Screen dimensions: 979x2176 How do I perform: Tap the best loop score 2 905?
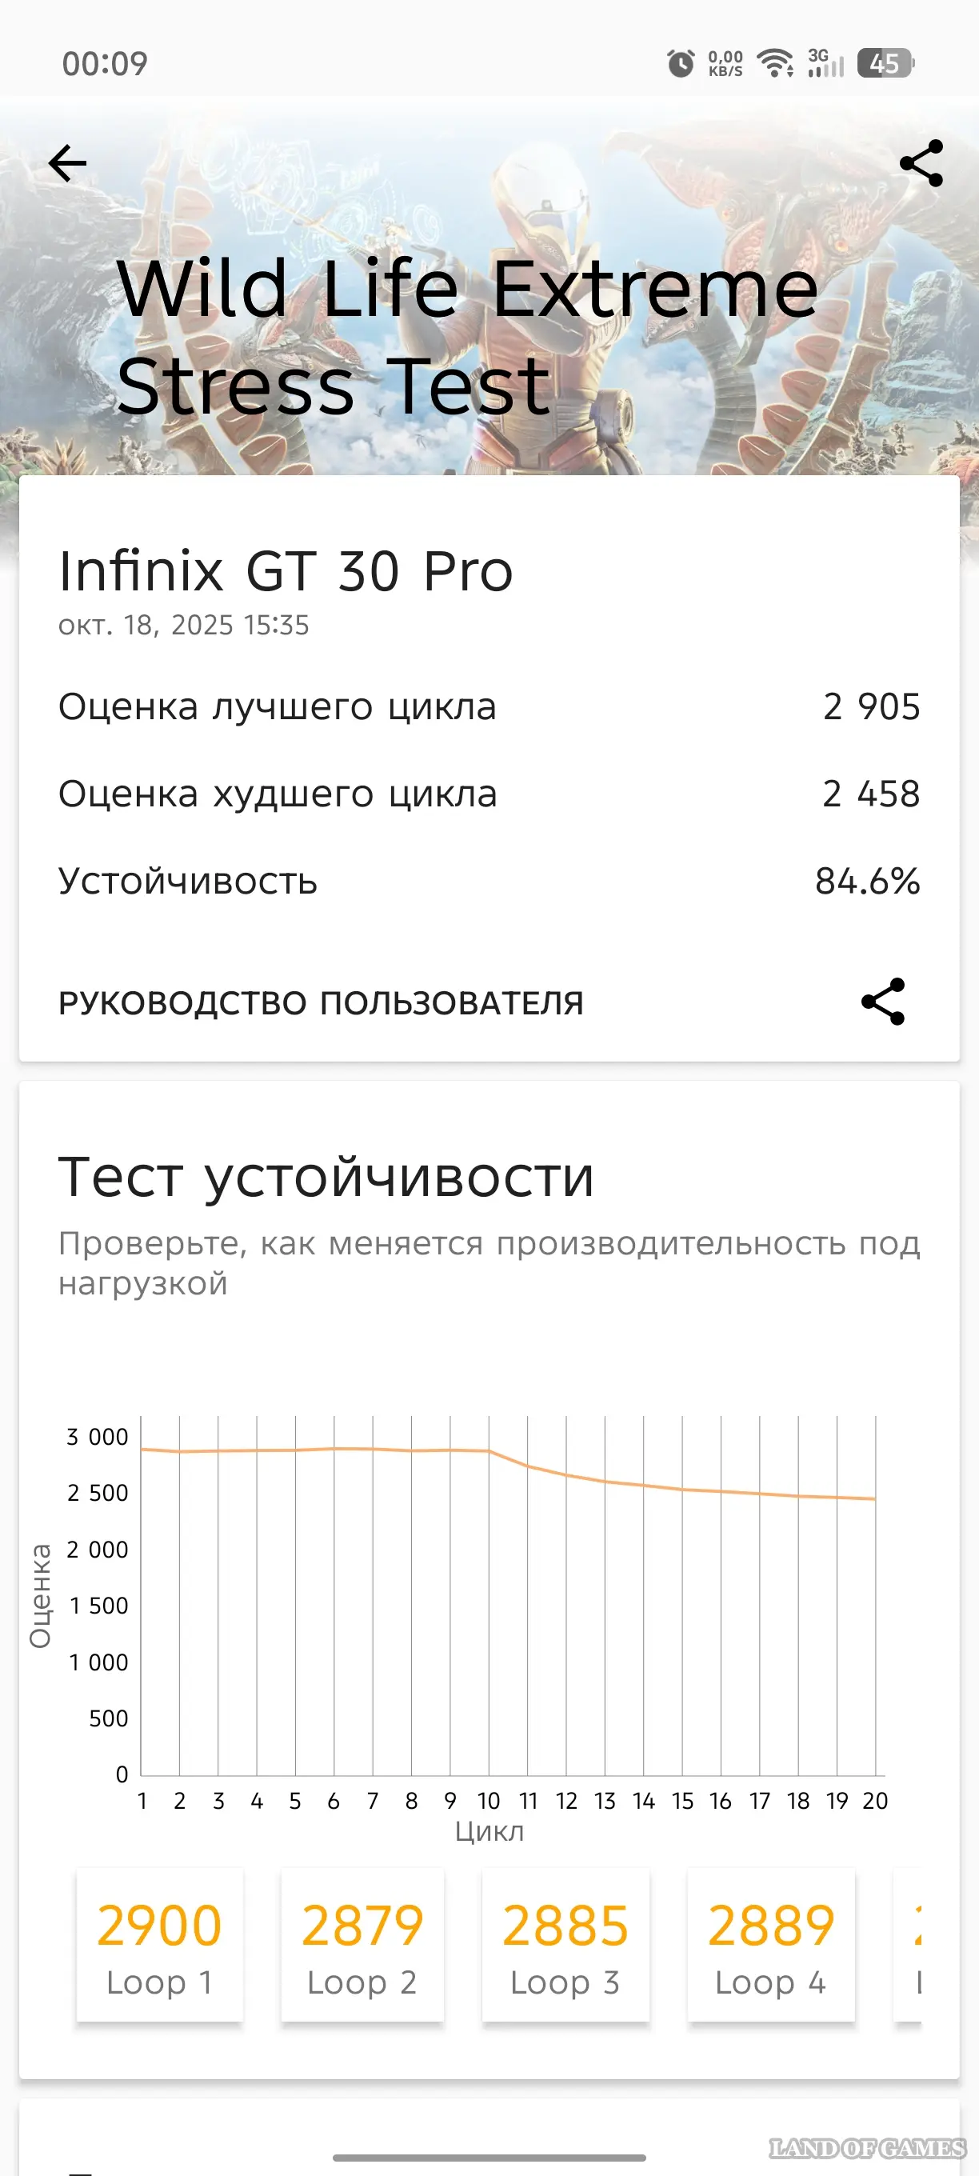pyautogui.click(x=871, y=707)
